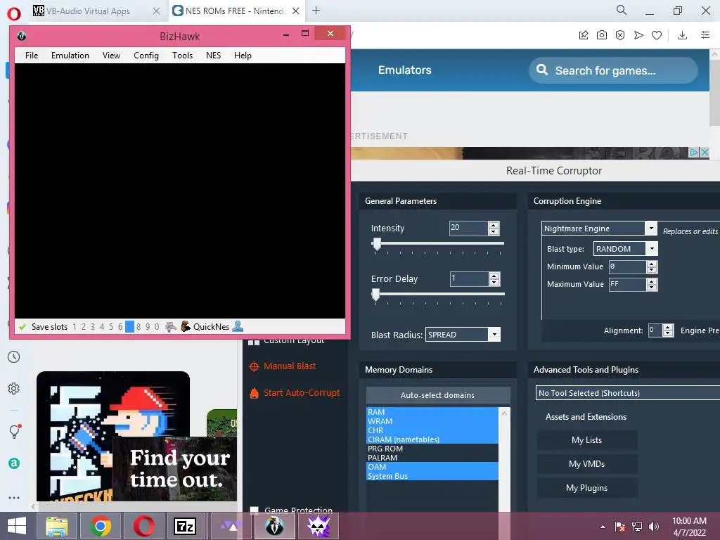Select save slot 1 in BizHawk status bar
Image resolution: width=720 pixels, height=540 pixels.
coord(75,327)
